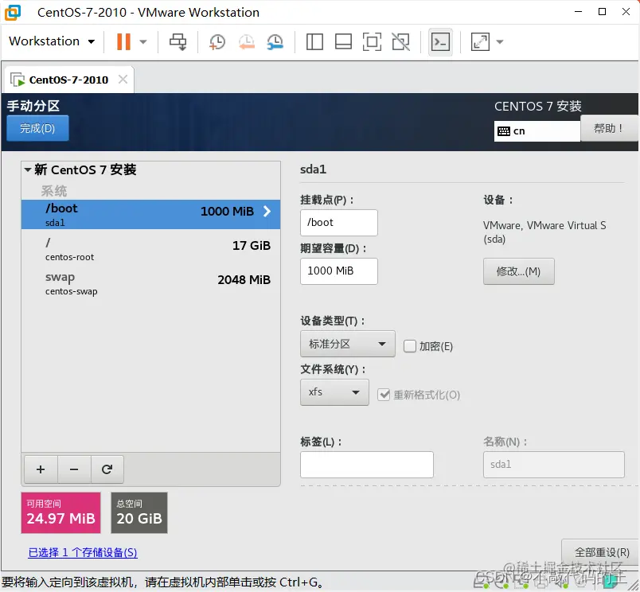Open the 设备类型 标准分区 dropdown

click(347, 344)
